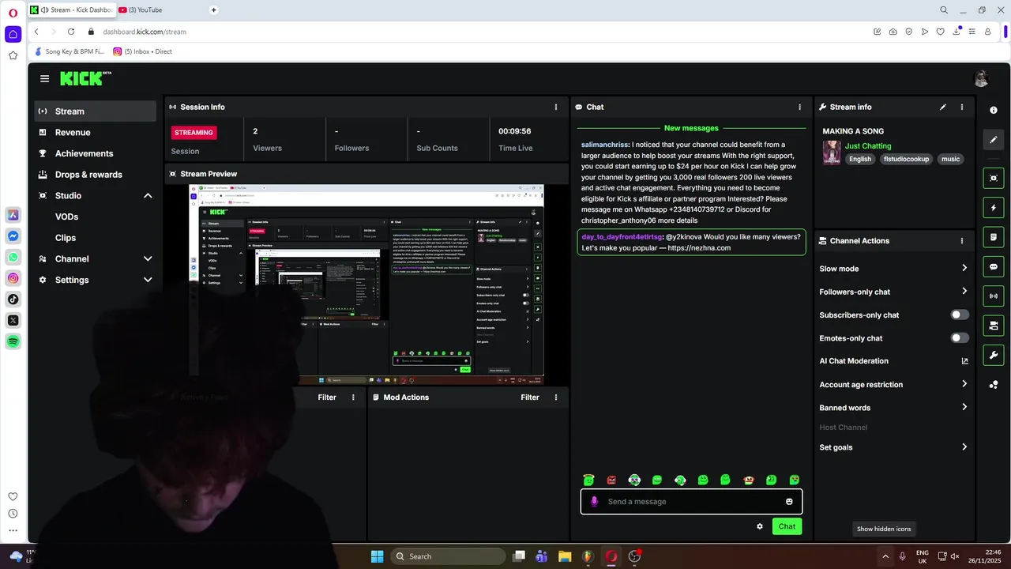This screenshot has width=1011, height=569.
Task: Click the music tag
Action: (x=950, y=159)
